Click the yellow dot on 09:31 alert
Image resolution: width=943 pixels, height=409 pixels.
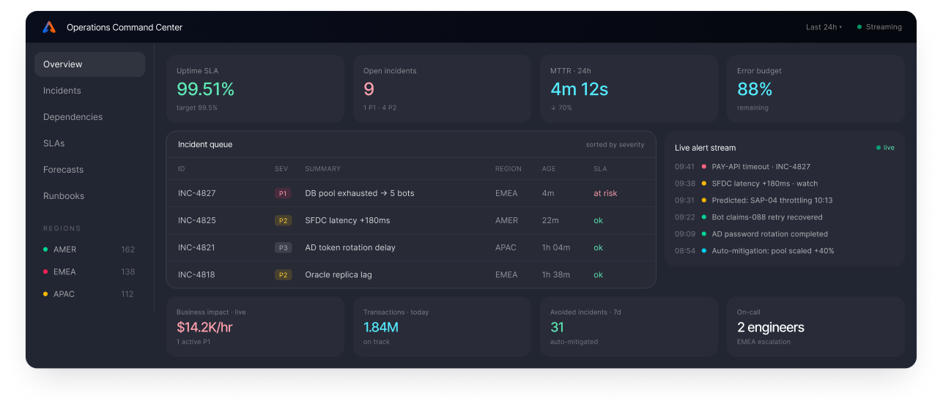pos(704,200)
